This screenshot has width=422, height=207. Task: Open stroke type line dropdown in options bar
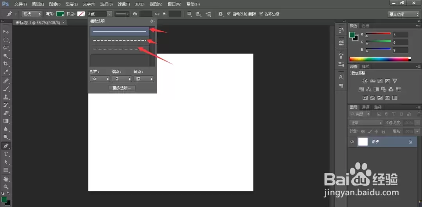tap(122, 14)
